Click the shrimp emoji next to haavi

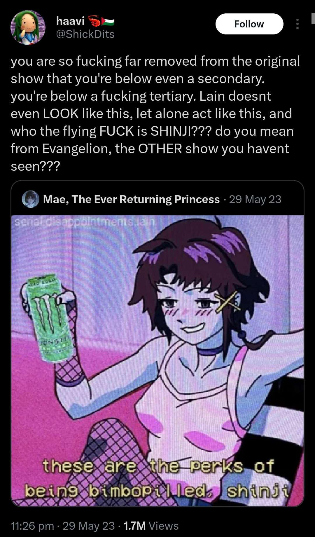[94, 21]
